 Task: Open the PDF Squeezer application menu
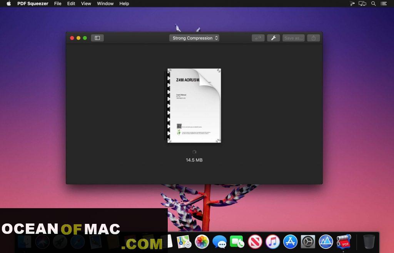coord(33,3)
